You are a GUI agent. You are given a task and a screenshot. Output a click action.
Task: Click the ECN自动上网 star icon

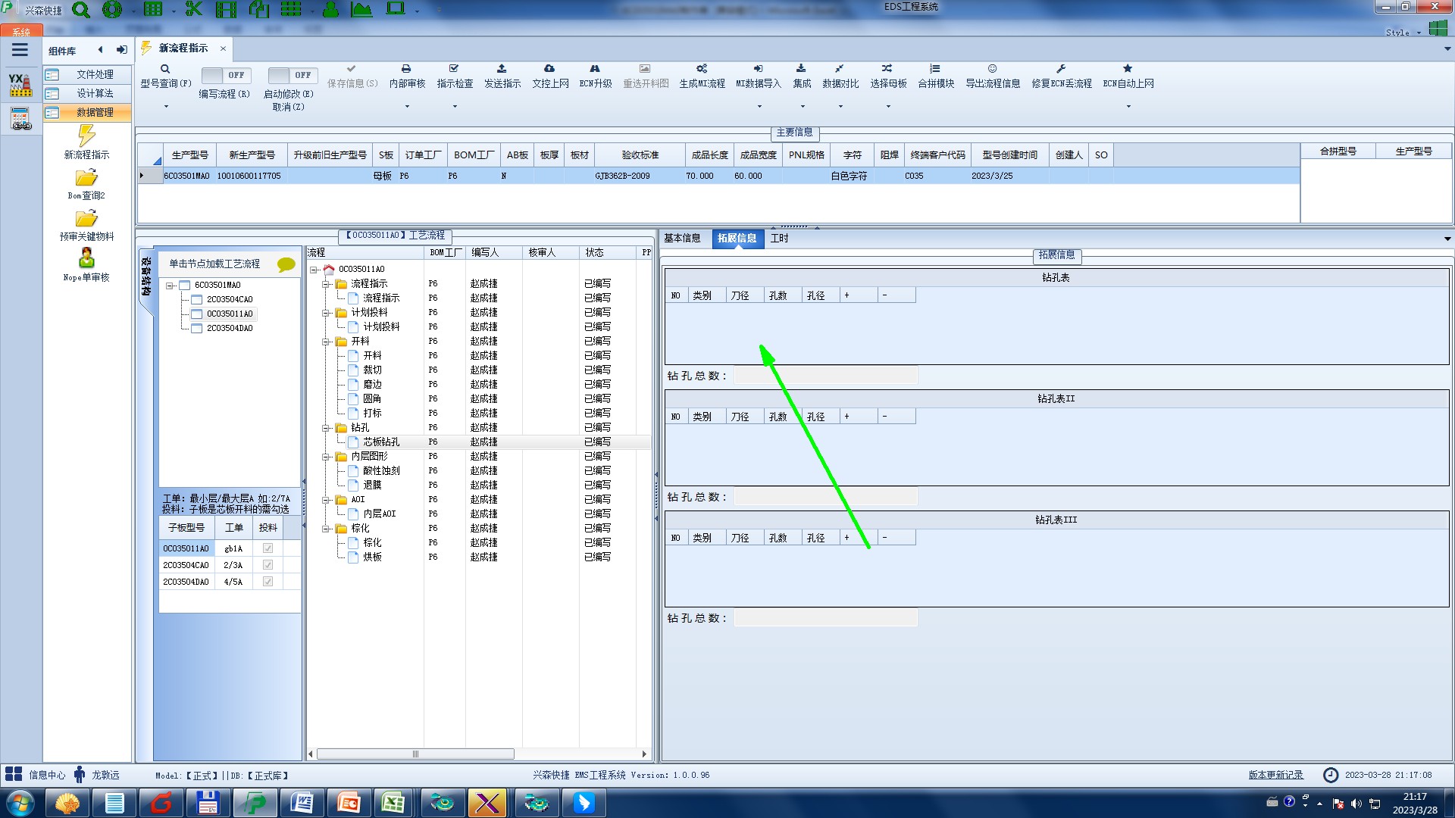[x=1128, y=69]
